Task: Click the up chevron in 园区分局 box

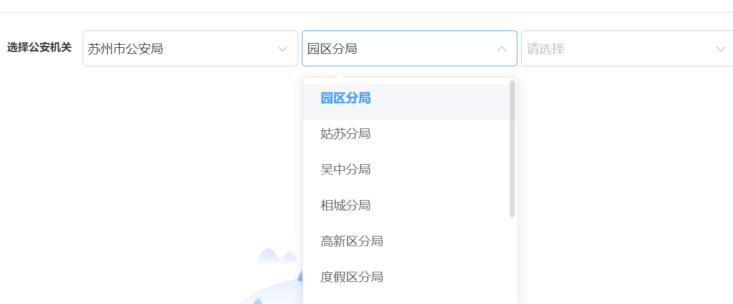Action: [502, 49]
